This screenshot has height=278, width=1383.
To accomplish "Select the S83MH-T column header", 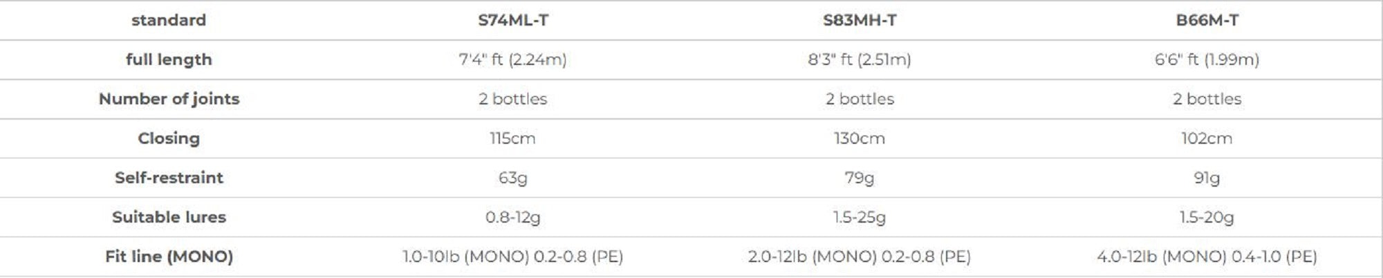I will tap(860, 20).
